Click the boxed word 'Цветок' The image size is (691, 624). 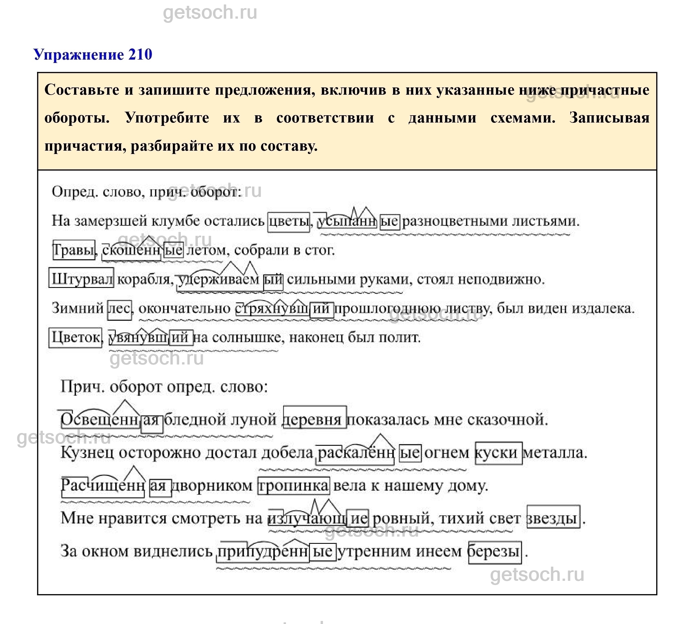tap(75, 338)
